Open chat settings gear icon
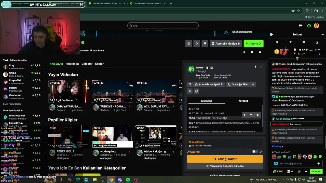This screenshot has width=326, height=183. [x=306, y=172]
